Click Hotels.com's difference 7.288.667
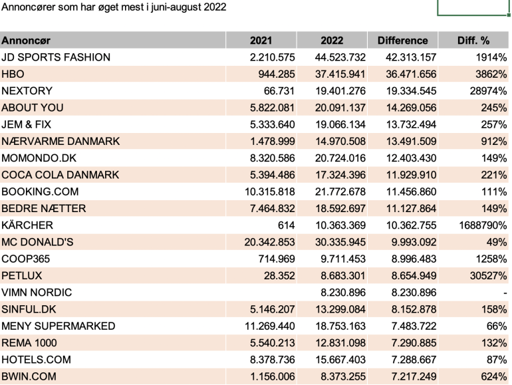Image resolution: width=512 pixels, height=385 pixels. (414, 360)
